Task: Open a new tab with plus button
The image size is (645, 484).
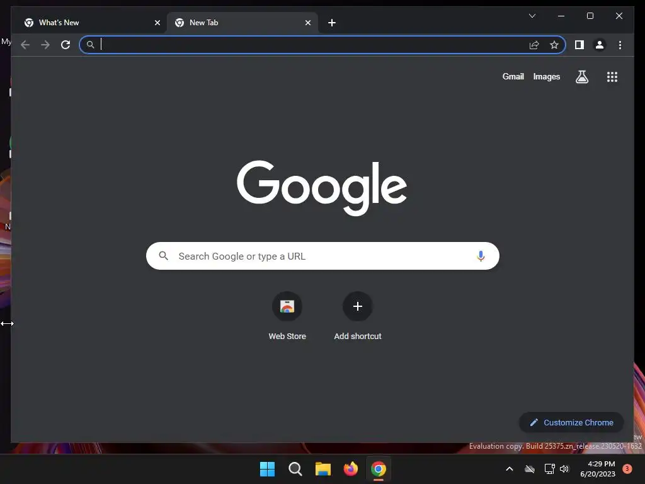Action: (332, 23)
